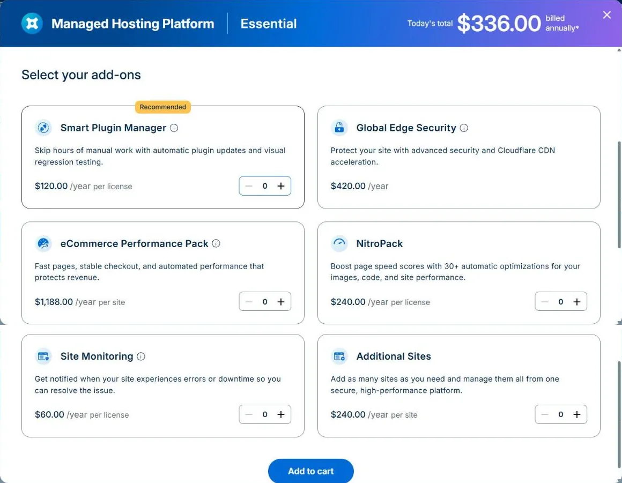Click the upper vertical scrollbar thumb
Viewport: 622px width, 483px height.
tap(619, 195)
